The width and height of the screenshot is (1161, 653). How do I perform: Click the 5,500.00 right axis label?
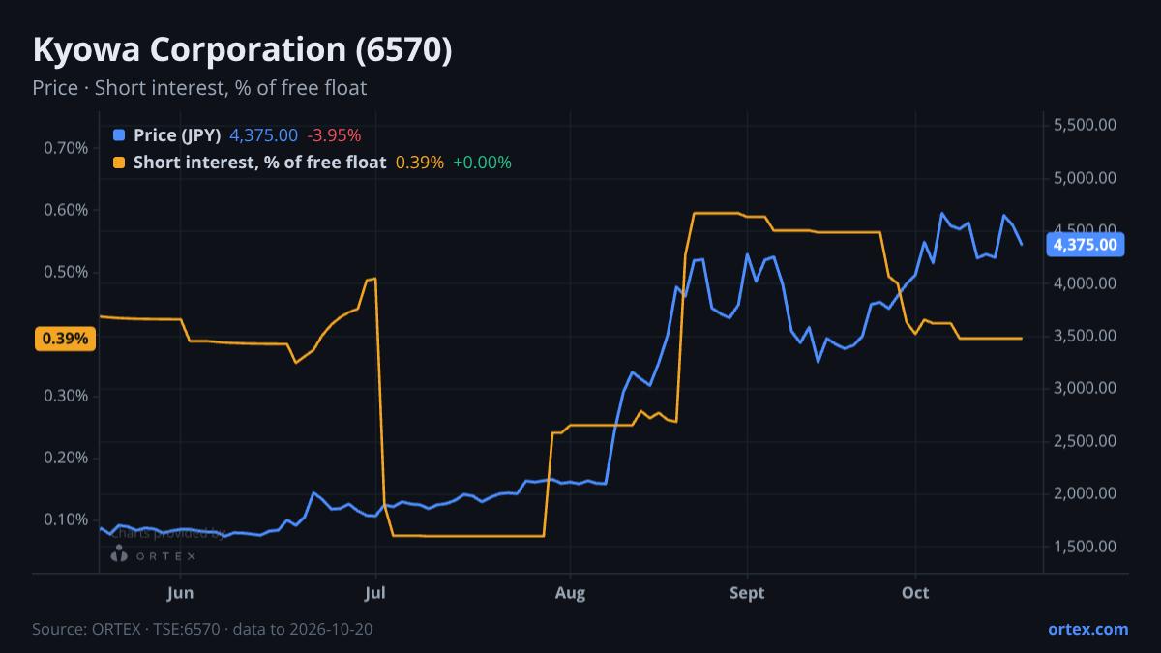[x=1085, y=125]
